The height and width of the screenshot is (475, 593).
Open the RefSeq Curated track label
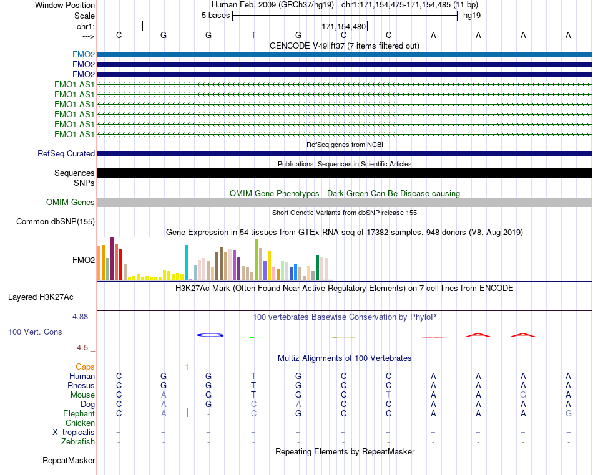66,154
